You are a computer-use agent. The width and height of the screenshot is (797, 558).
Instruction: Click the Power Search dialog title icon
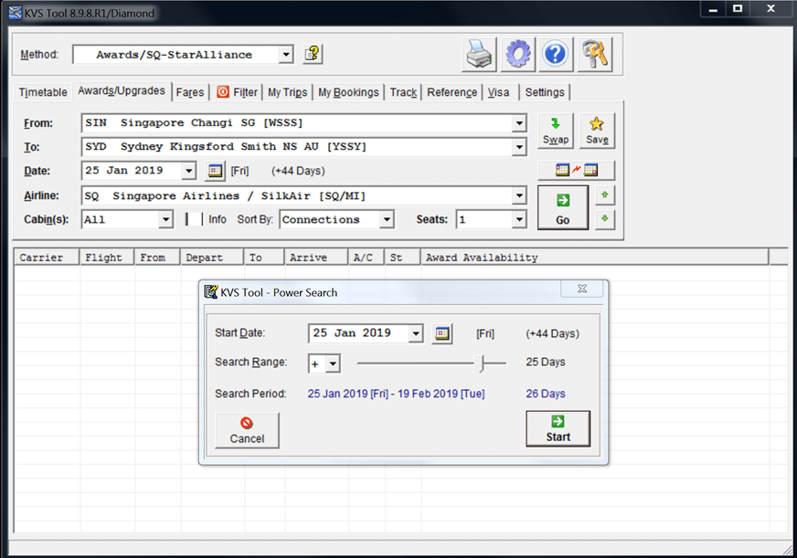tap(211, 292)
